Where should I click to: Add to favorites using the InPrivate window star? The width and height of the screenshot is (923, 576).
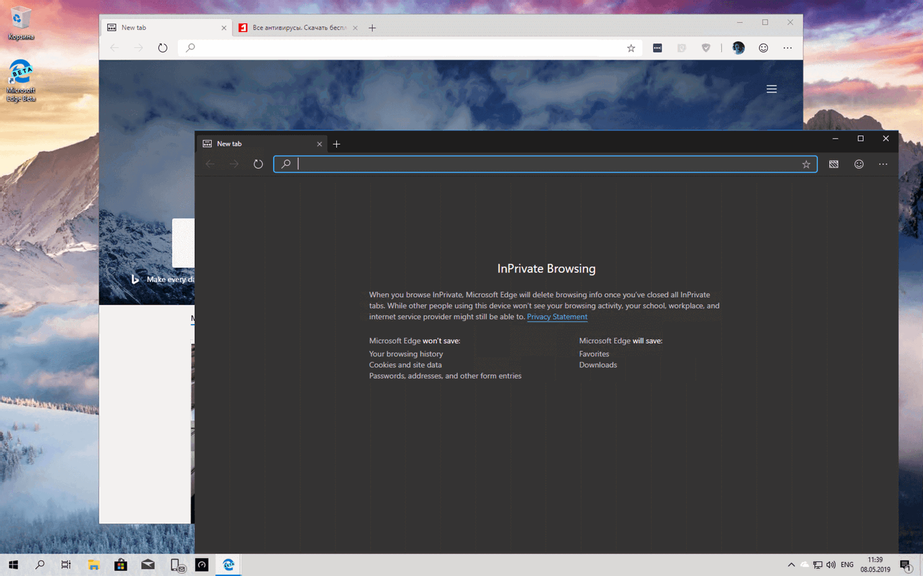pos(806,164)
